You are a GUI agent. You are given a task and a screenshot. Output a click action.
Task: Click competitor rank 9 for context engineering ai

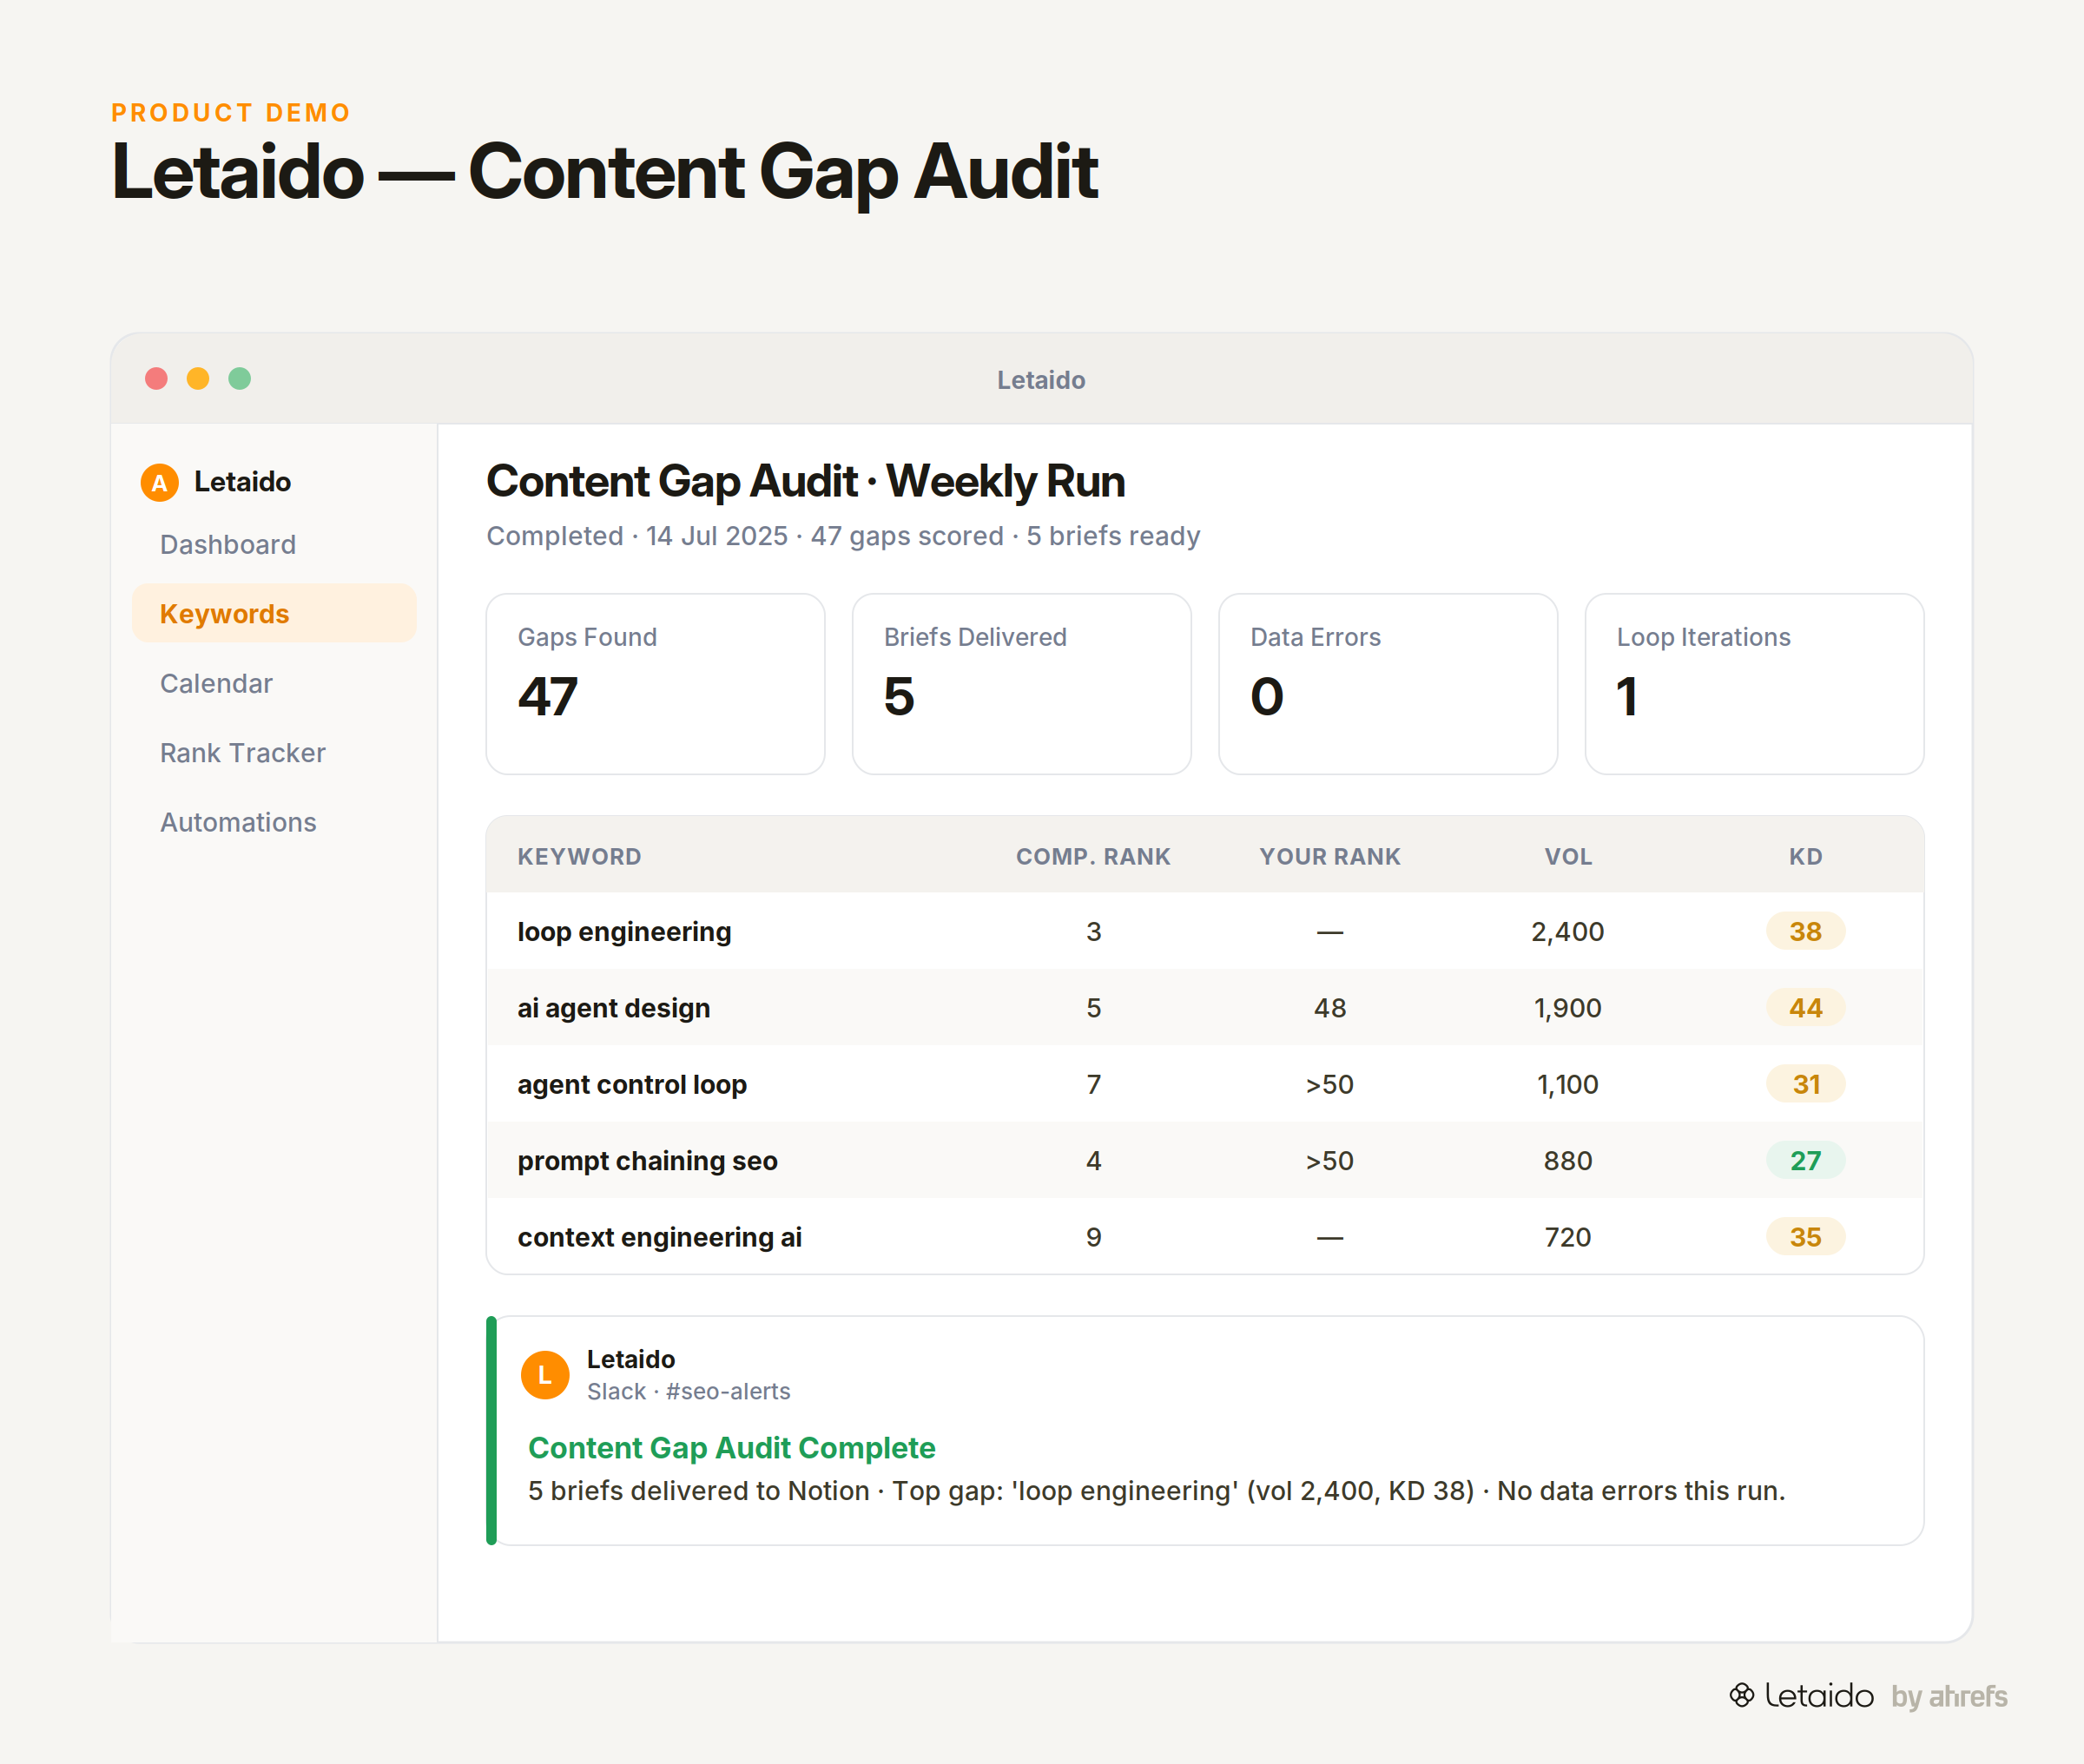click(1093, 1237)
